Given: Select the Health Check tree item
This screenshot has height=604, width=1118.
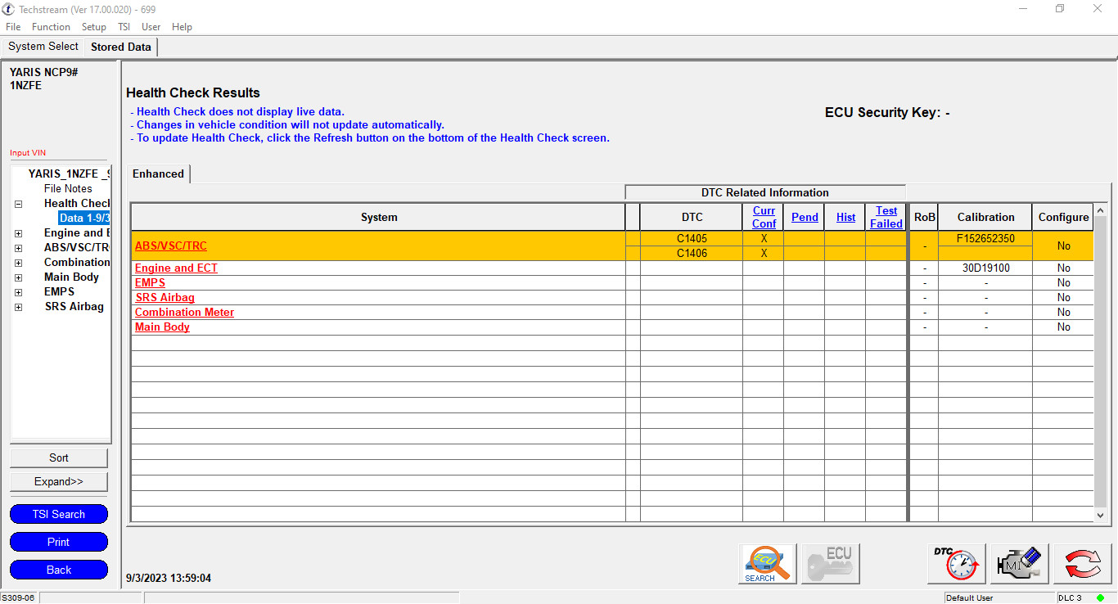Looking at the screenshot, I should (x=77, y=203).
